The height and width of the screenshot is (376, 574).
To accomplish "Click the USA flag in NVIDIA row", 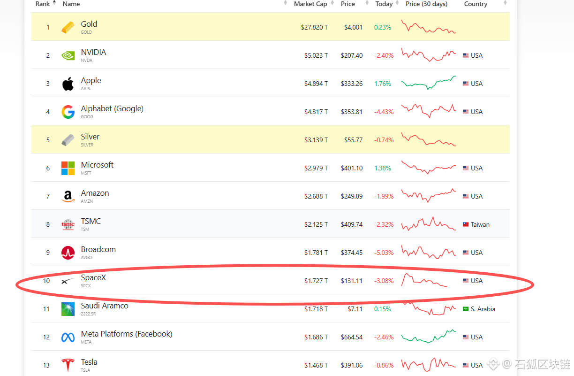I will (x=466, y=55).
